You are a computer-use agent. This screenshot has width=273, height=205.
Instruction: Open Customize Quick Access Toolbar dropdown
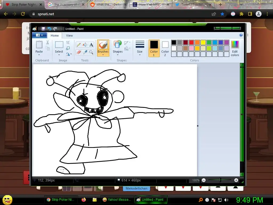(x=60, y=29)
